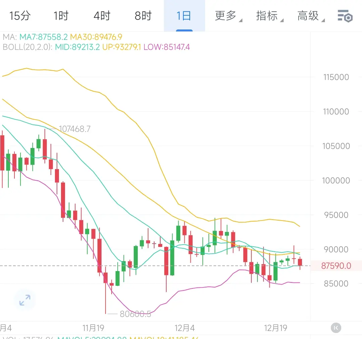Choose the 4时 chart interval
The image size is (362, 339).
coord(102,16)
